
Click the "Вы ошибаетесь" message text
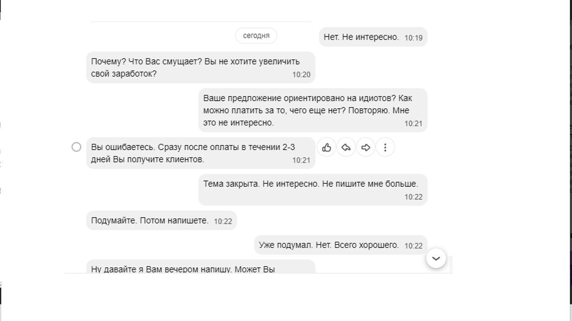tap(193, 153)
